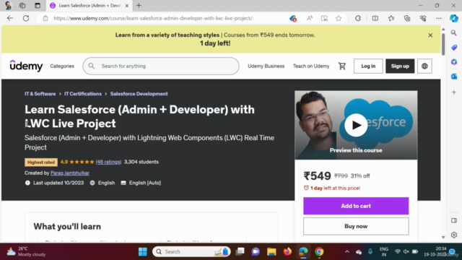Show hidden system tray icons

[347, 251]
